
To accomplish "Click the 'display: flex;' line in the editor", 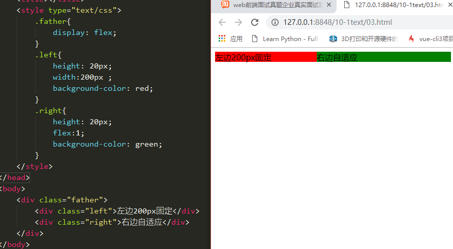I will [84, 32].
